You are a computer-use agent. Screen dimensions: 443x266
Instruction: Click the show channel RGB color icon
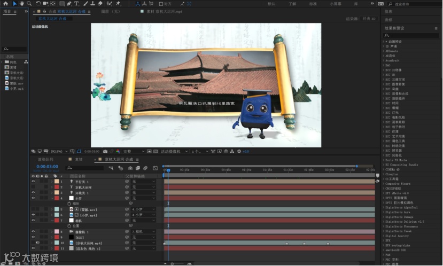pyautogui.click(x=118, y=151)
